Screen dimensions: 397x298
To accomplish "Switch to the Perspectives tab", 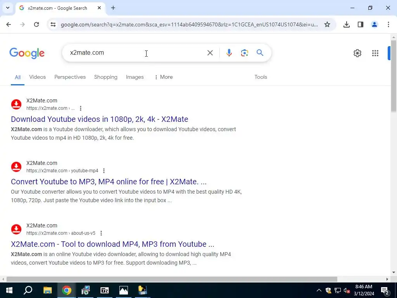I will (70, 77).
